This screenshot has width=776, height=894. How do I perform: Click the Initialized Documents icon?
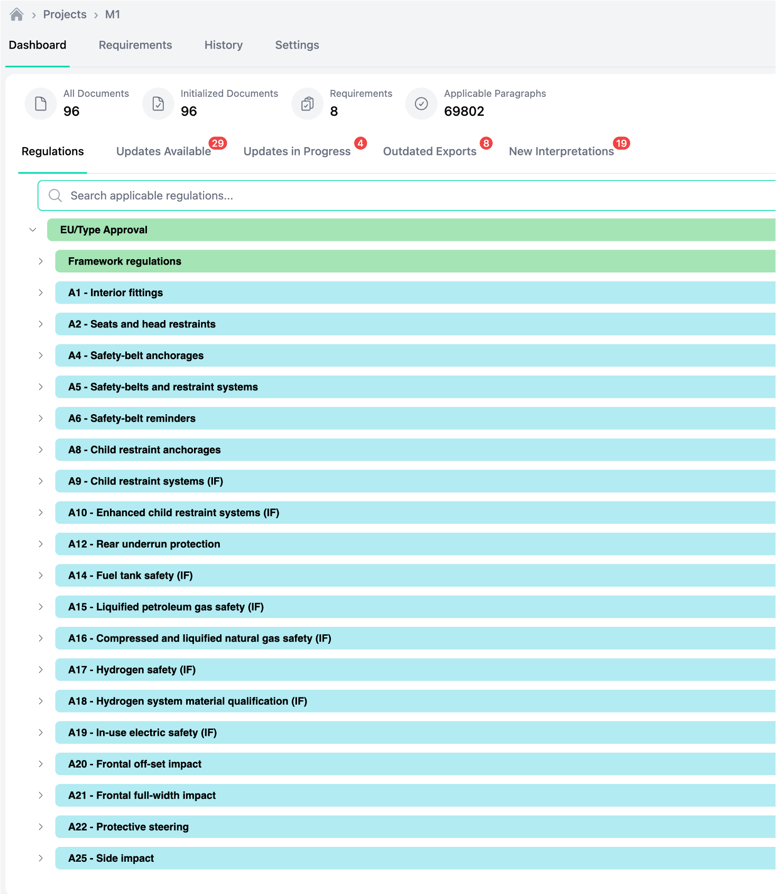[x=158, y=104]
